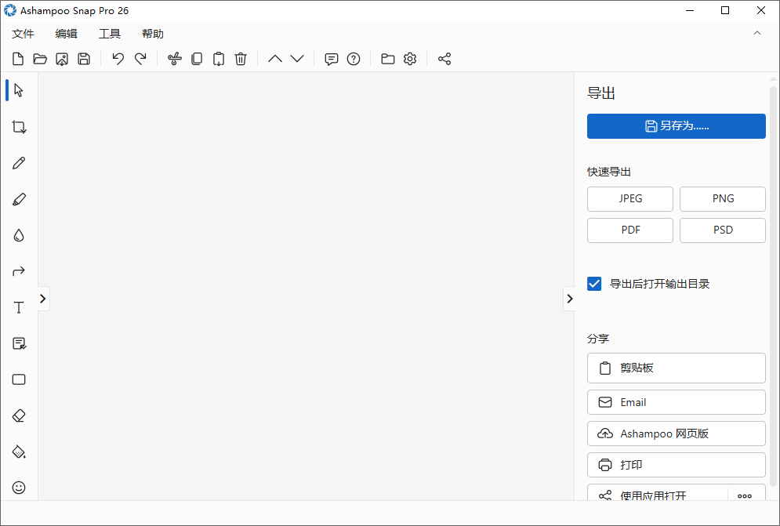Screen dimensions: 780x526
Task: Expand the left tool panel chevron
Action: (43, 299)
